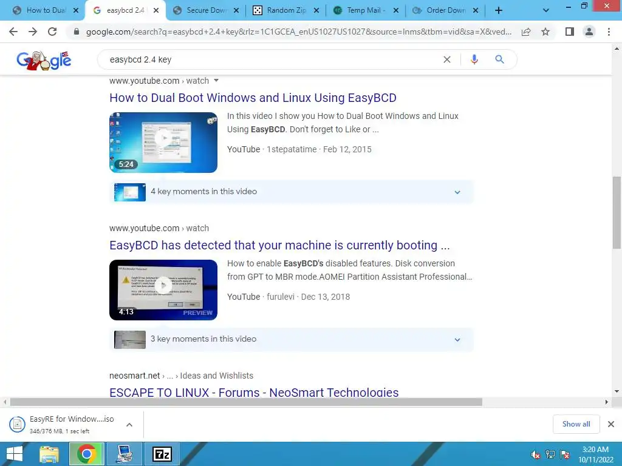Expand '4 key moments in this video'

(292, 192)
